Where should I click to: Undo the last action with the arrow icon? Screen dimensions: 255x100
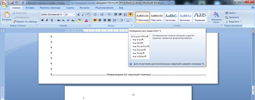pyautogui.click(x=16, y=3)
